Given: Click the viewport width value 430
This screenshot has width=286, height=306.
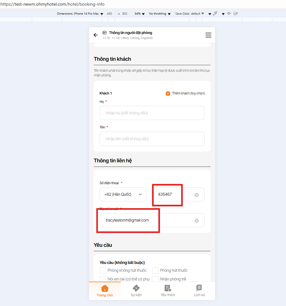Looking at the screenshot, I should click(x=109, y=14).
